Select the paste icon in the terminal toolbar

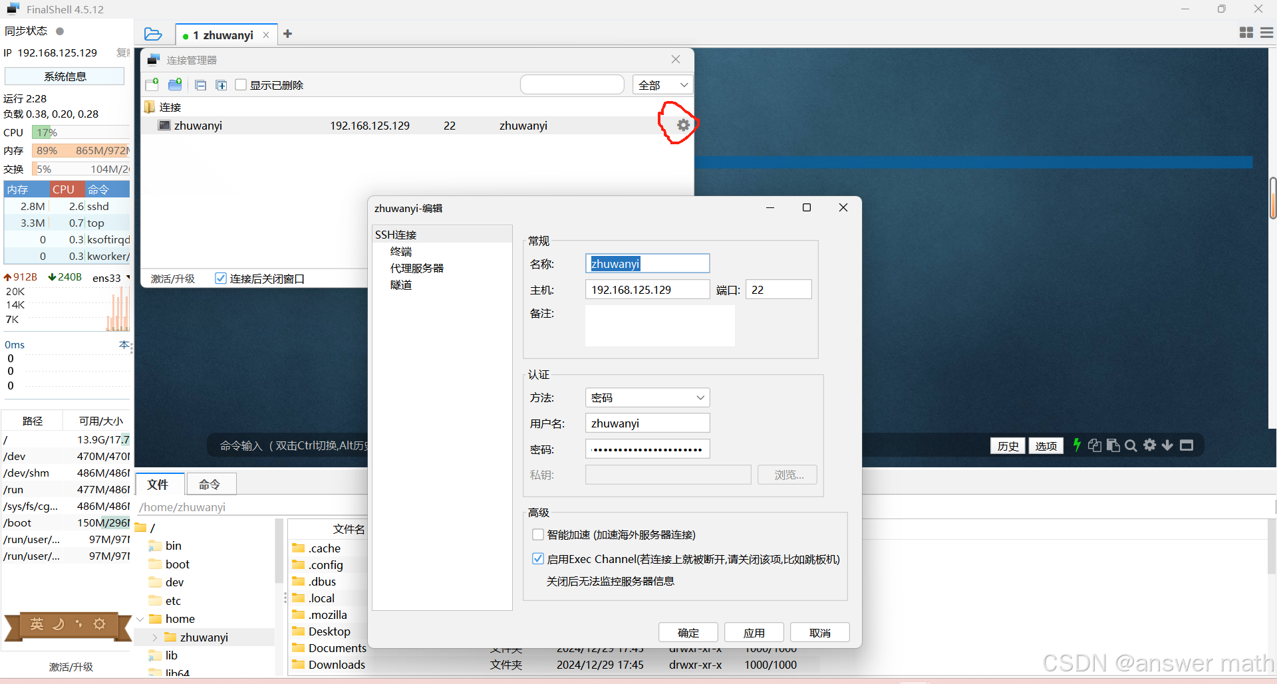pos(1113,445)
